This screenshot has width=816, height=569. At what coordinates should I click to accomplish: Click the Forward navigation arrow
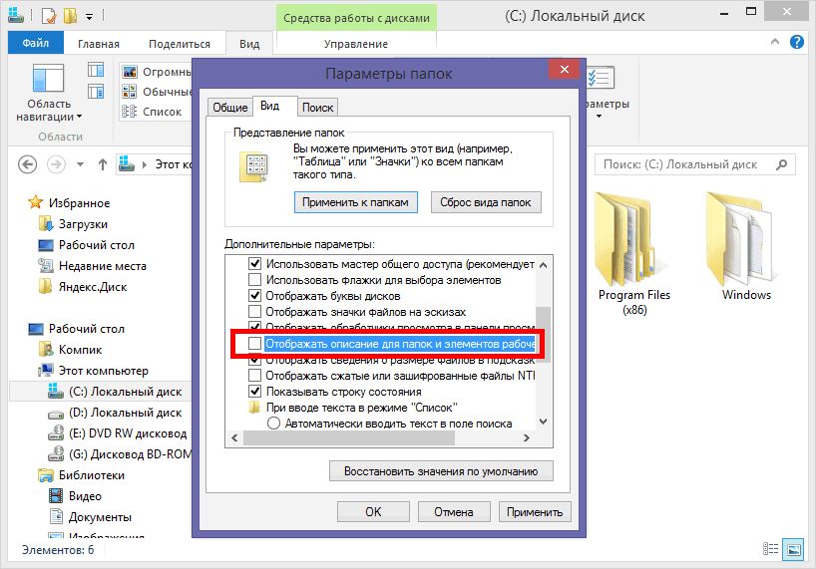pyautogui.click(x=56, y=164)
